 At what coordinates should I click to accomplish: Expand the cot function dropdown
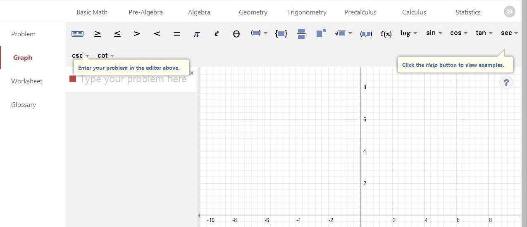tap(106, 55)
